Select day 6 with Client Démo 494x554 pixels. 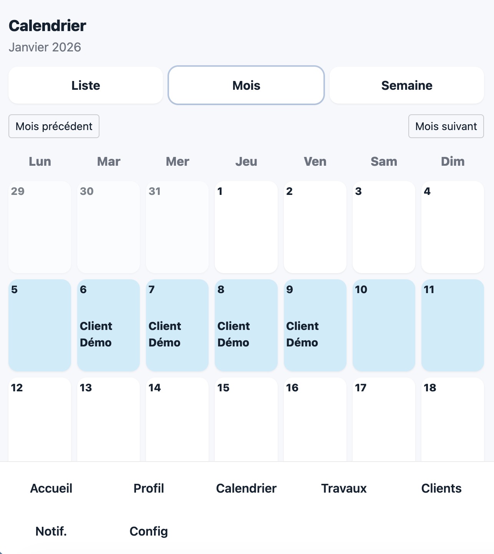tap(108, 325)
